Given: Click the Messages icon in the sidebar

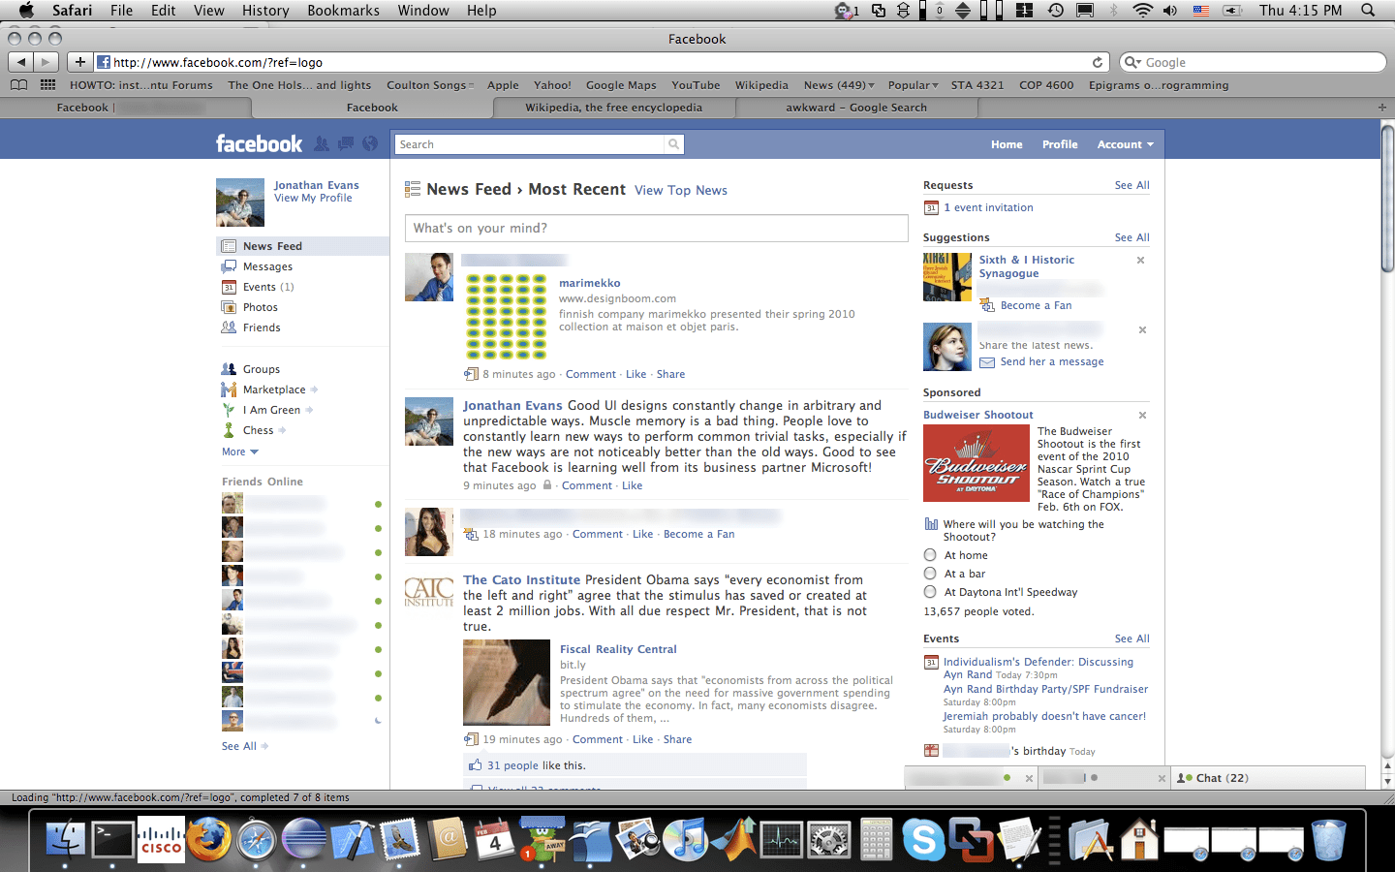Looking at the screenshot, I should (x=229, y=266).
